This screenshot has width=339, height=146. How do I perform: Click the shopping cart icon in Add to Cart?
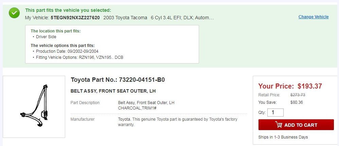pyautogui.click(x=279, y=125)
